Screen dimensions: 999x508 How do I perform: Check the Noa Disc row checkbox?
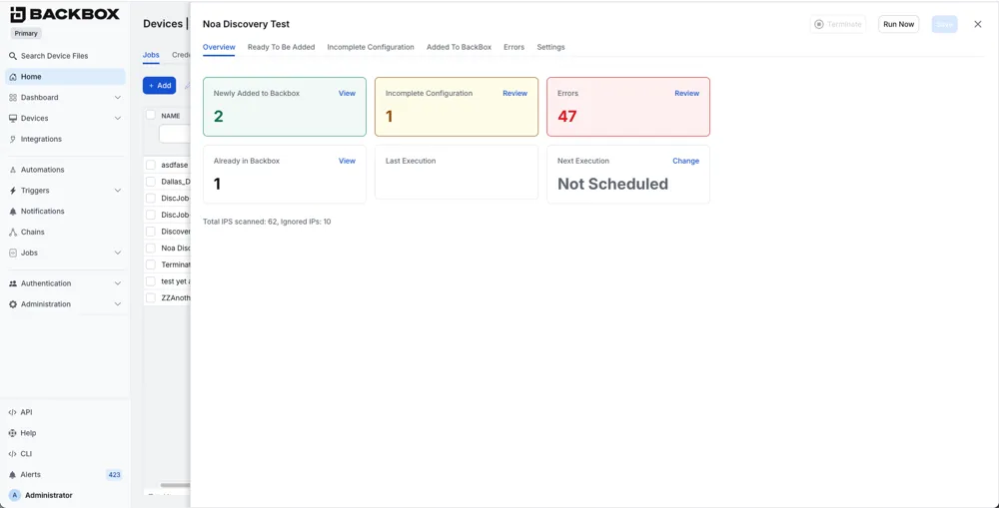(x=151, y=249)
